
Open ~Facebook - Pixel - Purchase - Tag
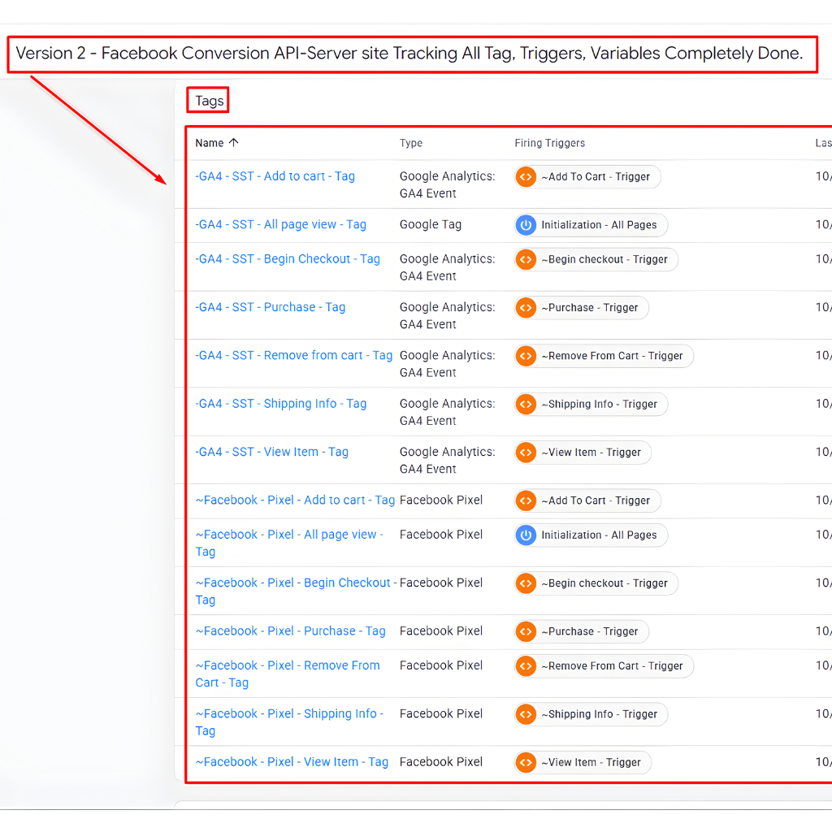tap(290, 630)
